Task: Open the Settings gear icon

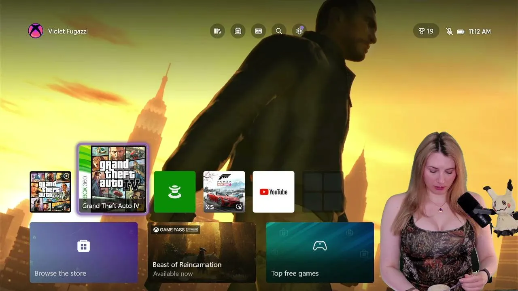Action: 299,31
